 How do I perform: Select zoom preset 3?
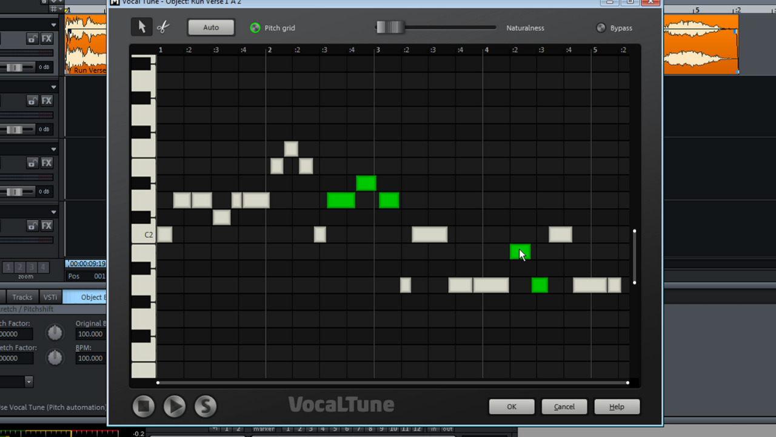pyautogui.click(x=32, y=267)
